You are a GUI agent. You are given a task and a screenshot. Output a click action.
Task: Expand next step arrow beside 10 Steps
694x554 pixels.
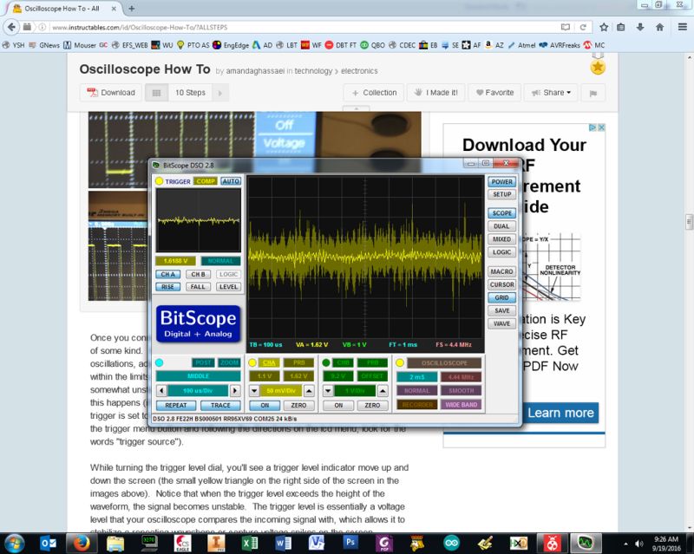(x=220, y=93)
